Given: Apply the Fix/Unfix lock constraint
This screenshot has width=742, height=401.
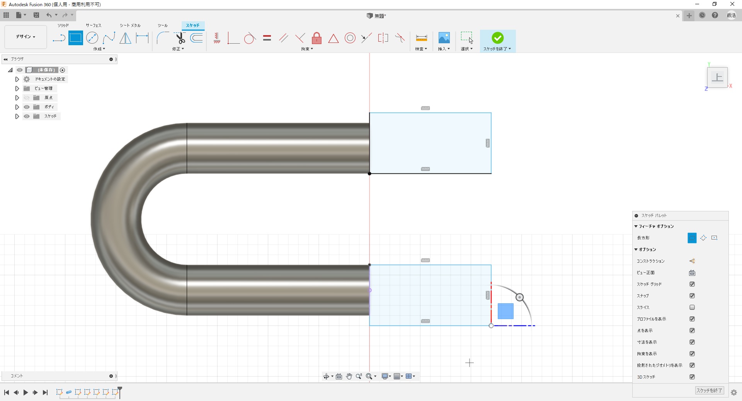Looking at the screenshot, I should (317, 38).
